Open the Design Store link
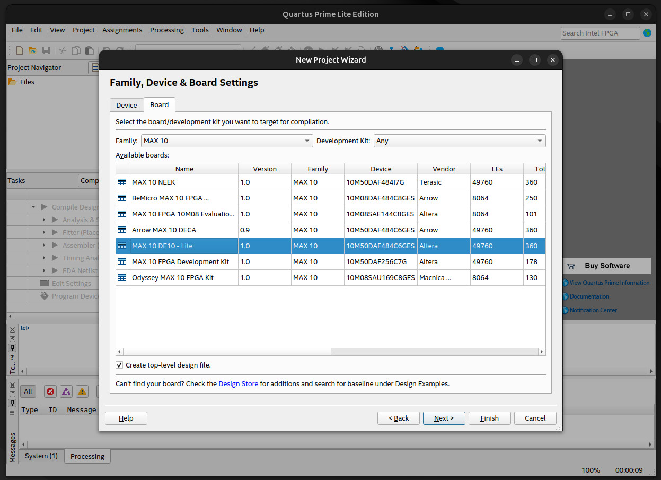Screen dimensions: 661x480 238,383
